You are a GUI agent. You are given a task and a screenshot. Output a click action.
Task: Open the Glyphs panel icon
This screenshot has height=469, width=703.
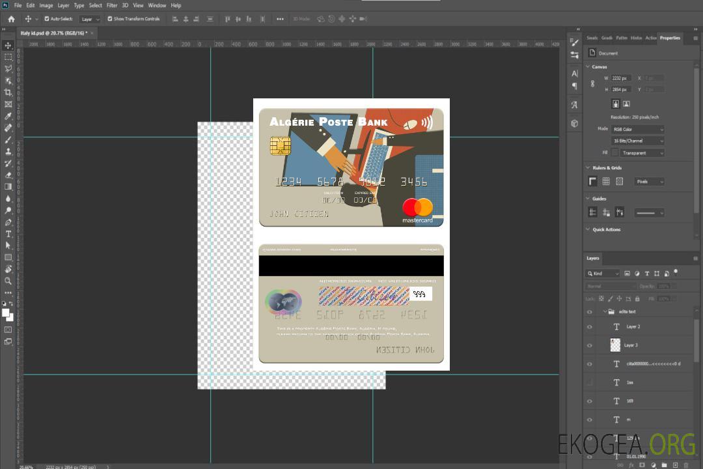pos(574,105)
